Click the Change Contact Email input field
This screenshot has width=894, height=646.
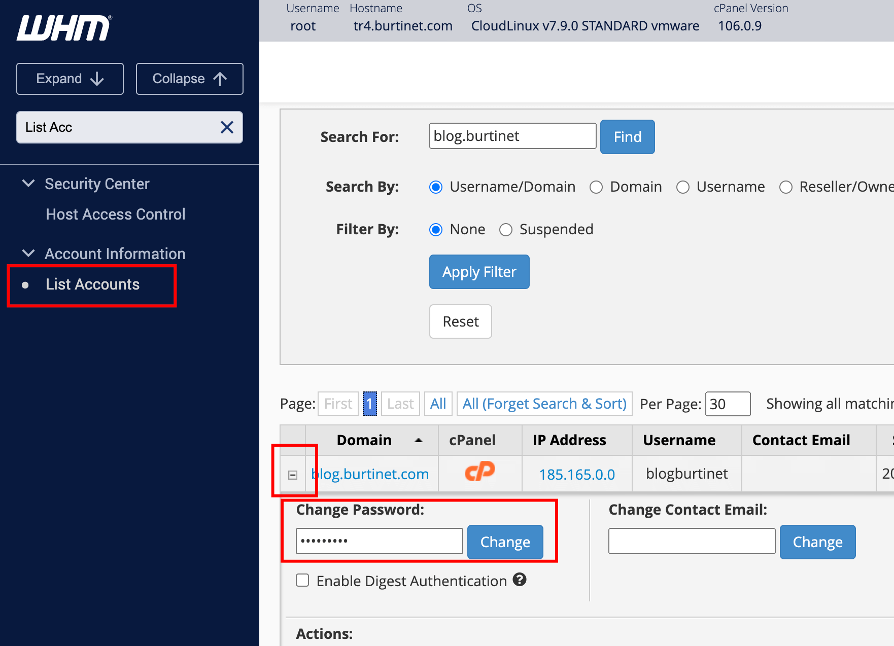[692, 541]
